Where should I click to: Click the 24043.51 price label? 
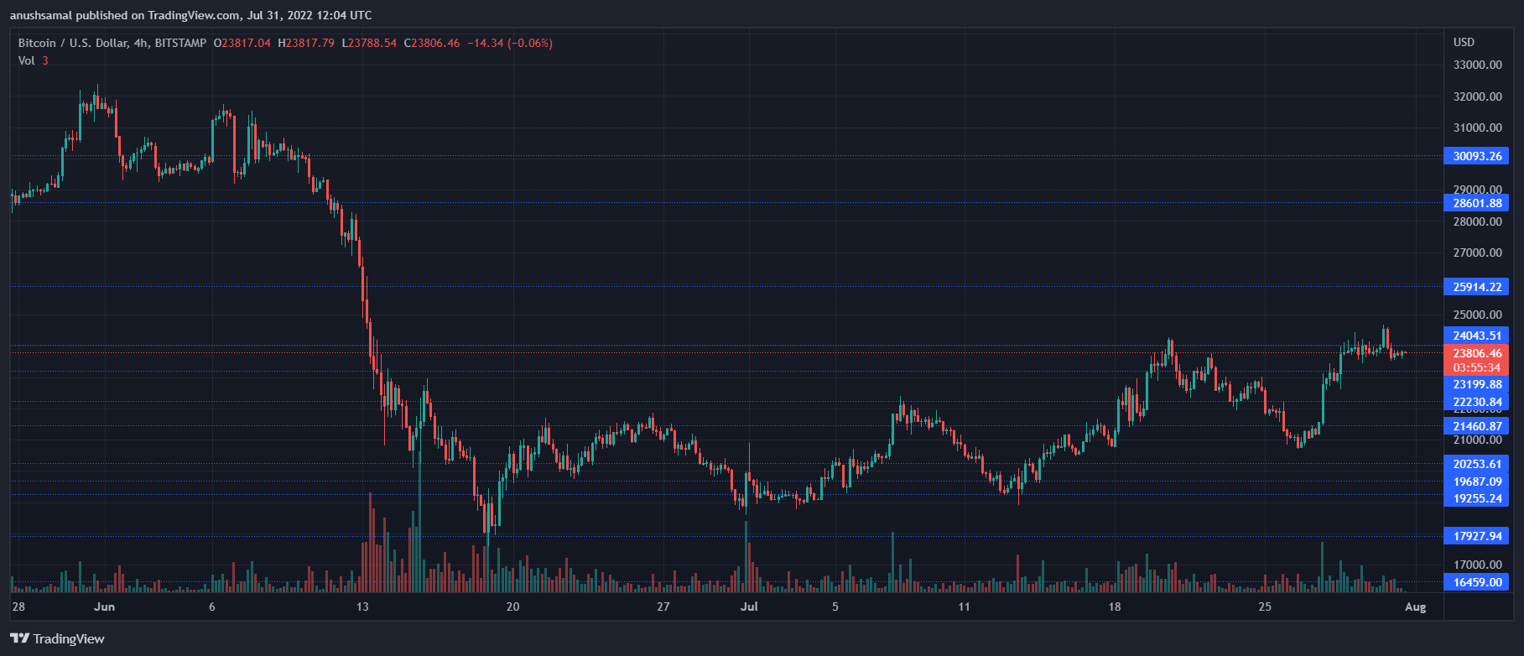[1476, 336]
